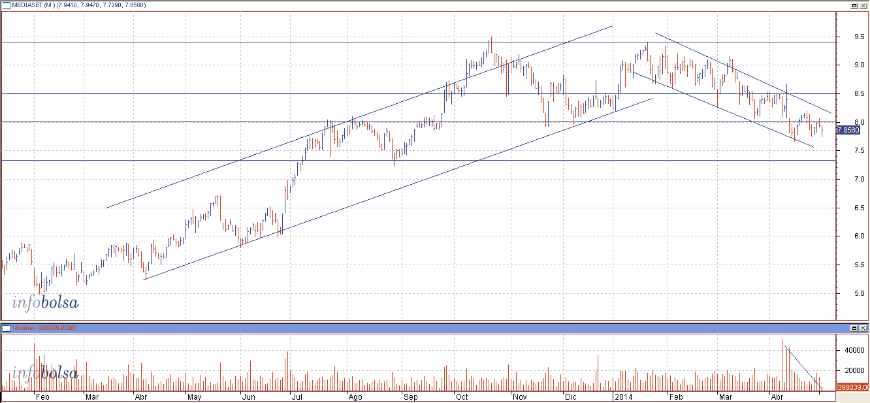Click the infobolsa logo in volume panel

(x=45, y=373)
